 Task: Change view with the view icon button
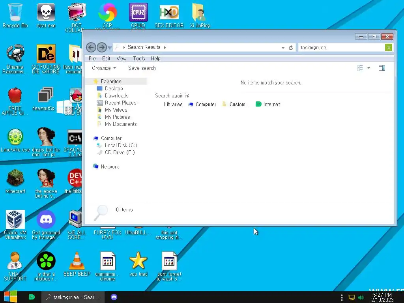(360, 68)
